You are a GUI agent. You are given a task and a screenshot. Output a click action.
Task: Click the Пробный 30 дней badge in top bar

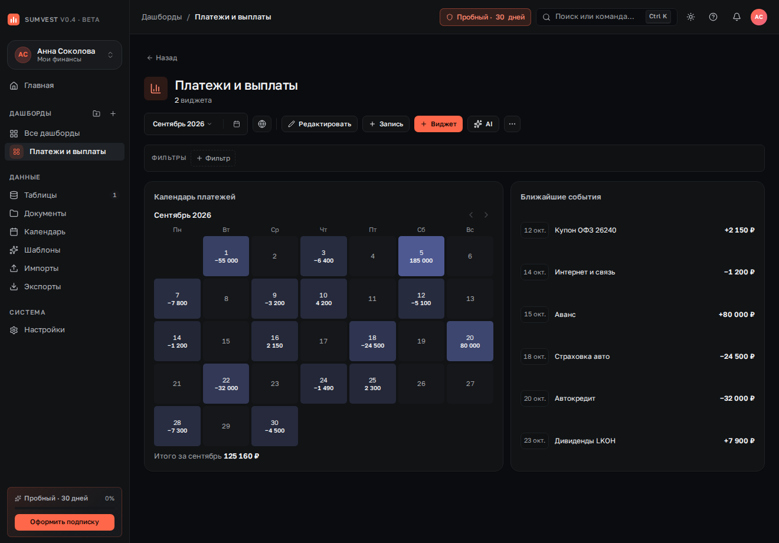485,17
